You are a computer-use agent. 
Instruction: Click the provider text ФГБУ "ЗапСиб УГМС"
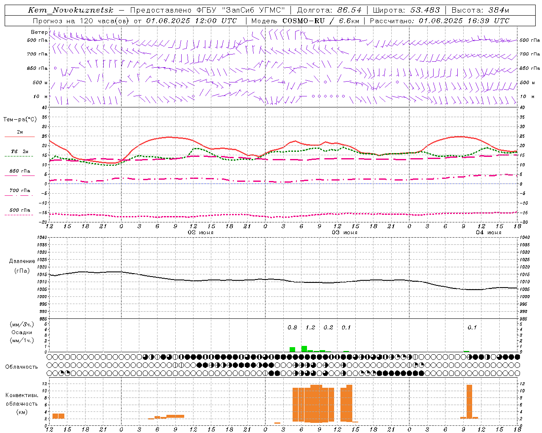(240, 10)
